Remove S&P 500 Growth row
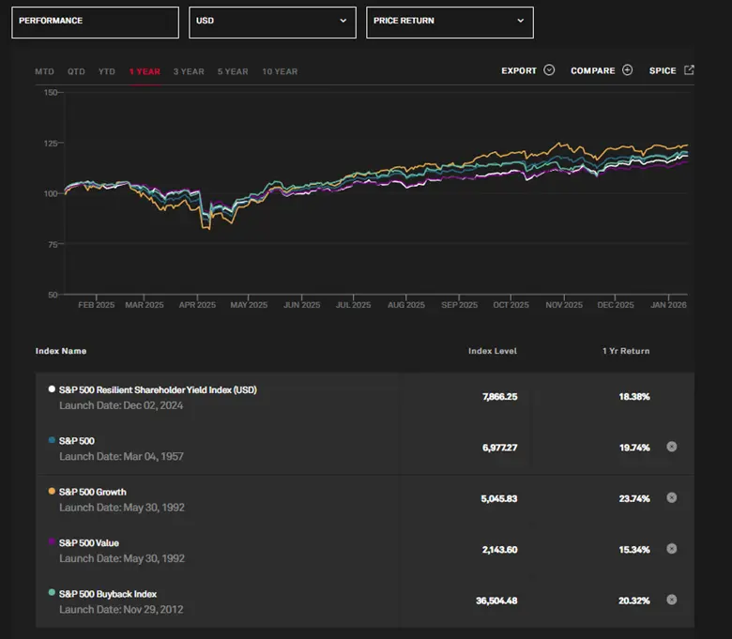 point(671,497)
